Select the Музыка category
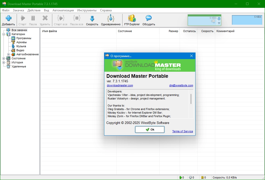 coord(21,46)
